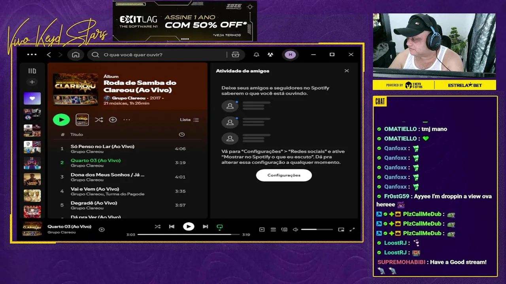
Task: Click chat message 'Have a Good stream!'
Action: [x=458, y=262]
